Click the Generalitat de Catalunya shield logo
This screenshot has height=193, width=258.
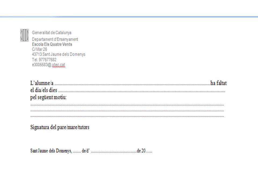point(24,35)
